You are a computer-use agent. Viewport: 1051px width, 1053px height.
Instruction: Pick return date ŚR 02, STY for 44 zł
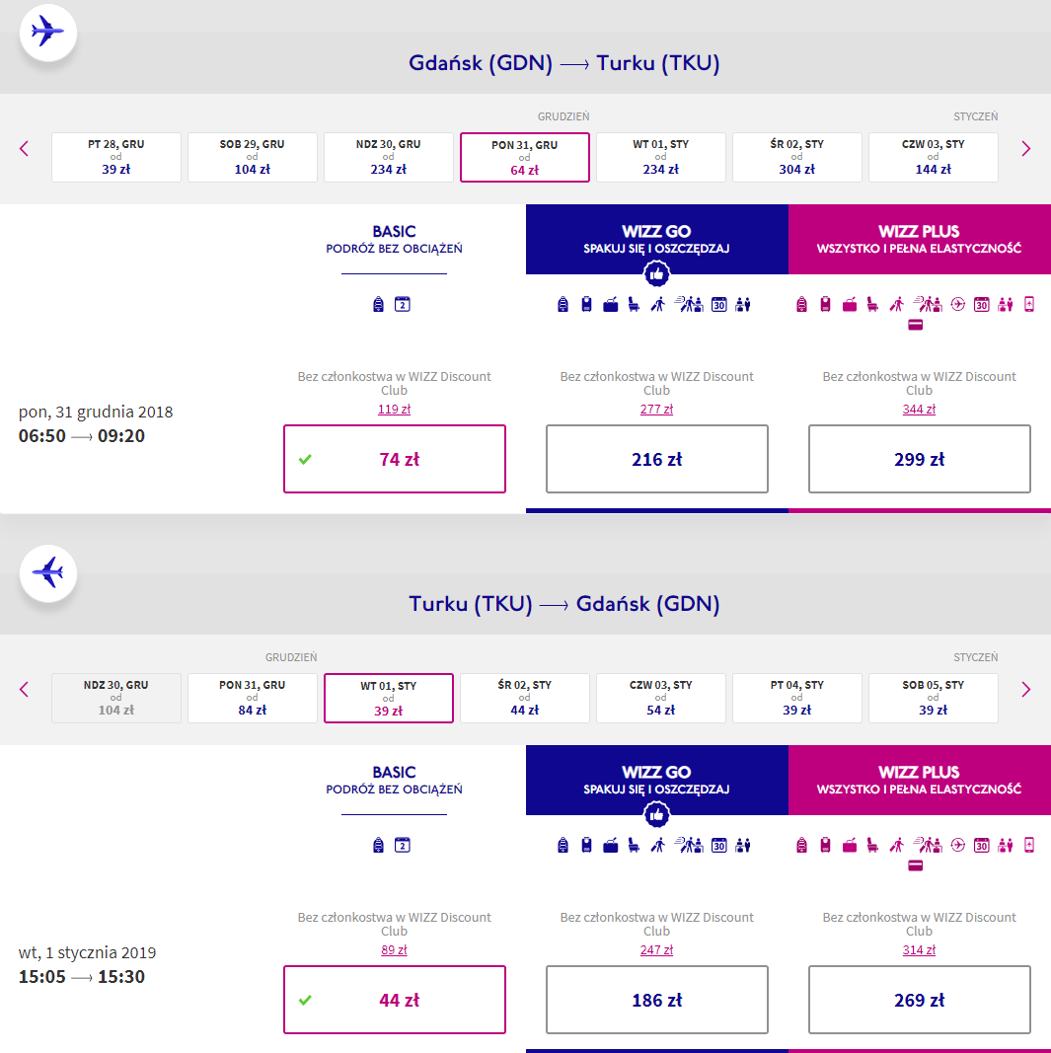(524, 698)
